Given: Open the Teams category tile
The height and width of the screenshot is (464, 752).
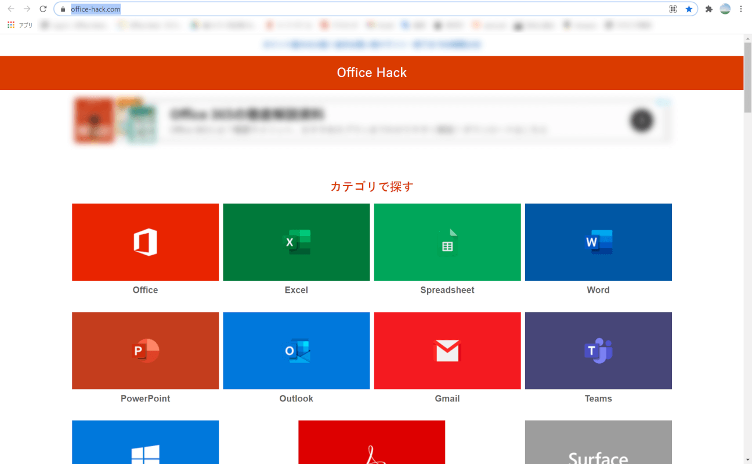Looking at the screenshot, I should 598,350.
